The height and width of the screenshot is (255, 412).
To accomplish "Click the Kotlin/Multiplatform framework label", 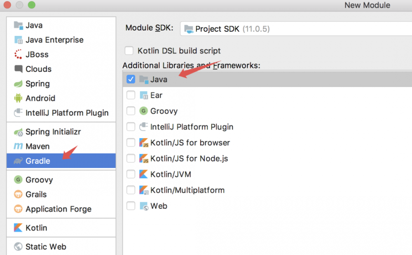I will [187, 190].
